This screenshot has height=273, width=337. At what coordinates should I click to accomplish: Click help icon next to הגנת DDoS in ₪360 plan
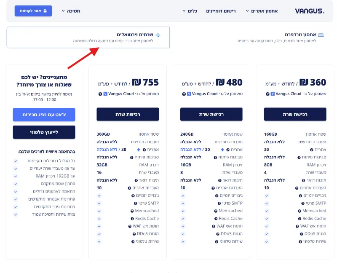302,234
